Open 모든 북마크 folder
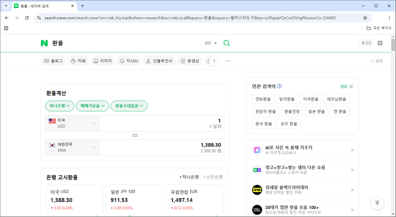The image size is (396, 217). pos(379,28)
